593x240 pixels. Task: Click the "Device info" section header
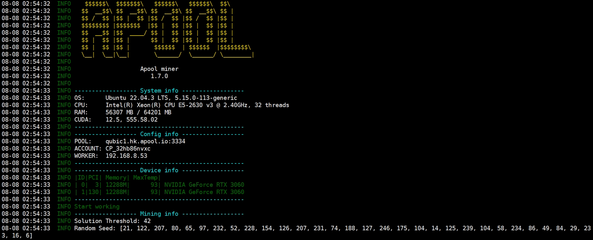click(159, 170)
